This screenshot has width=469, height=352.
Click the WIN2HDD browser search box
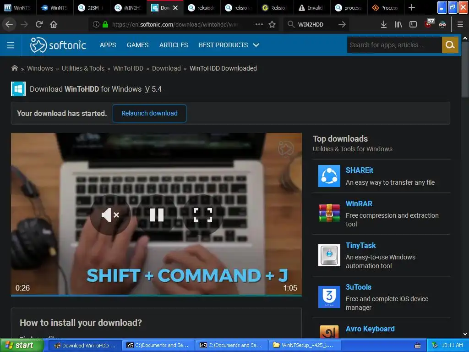click(x=316, y=25)
